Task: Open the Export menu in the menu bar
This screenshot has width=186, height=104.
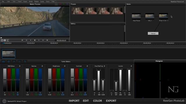Action: [x=25, y=1]
